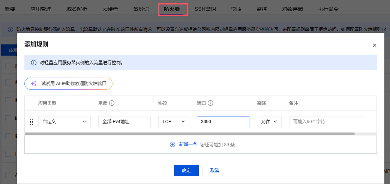Click the AI sparkle icon in the firewall helper button
Viewport: 390px width, 184px height.
33,84
